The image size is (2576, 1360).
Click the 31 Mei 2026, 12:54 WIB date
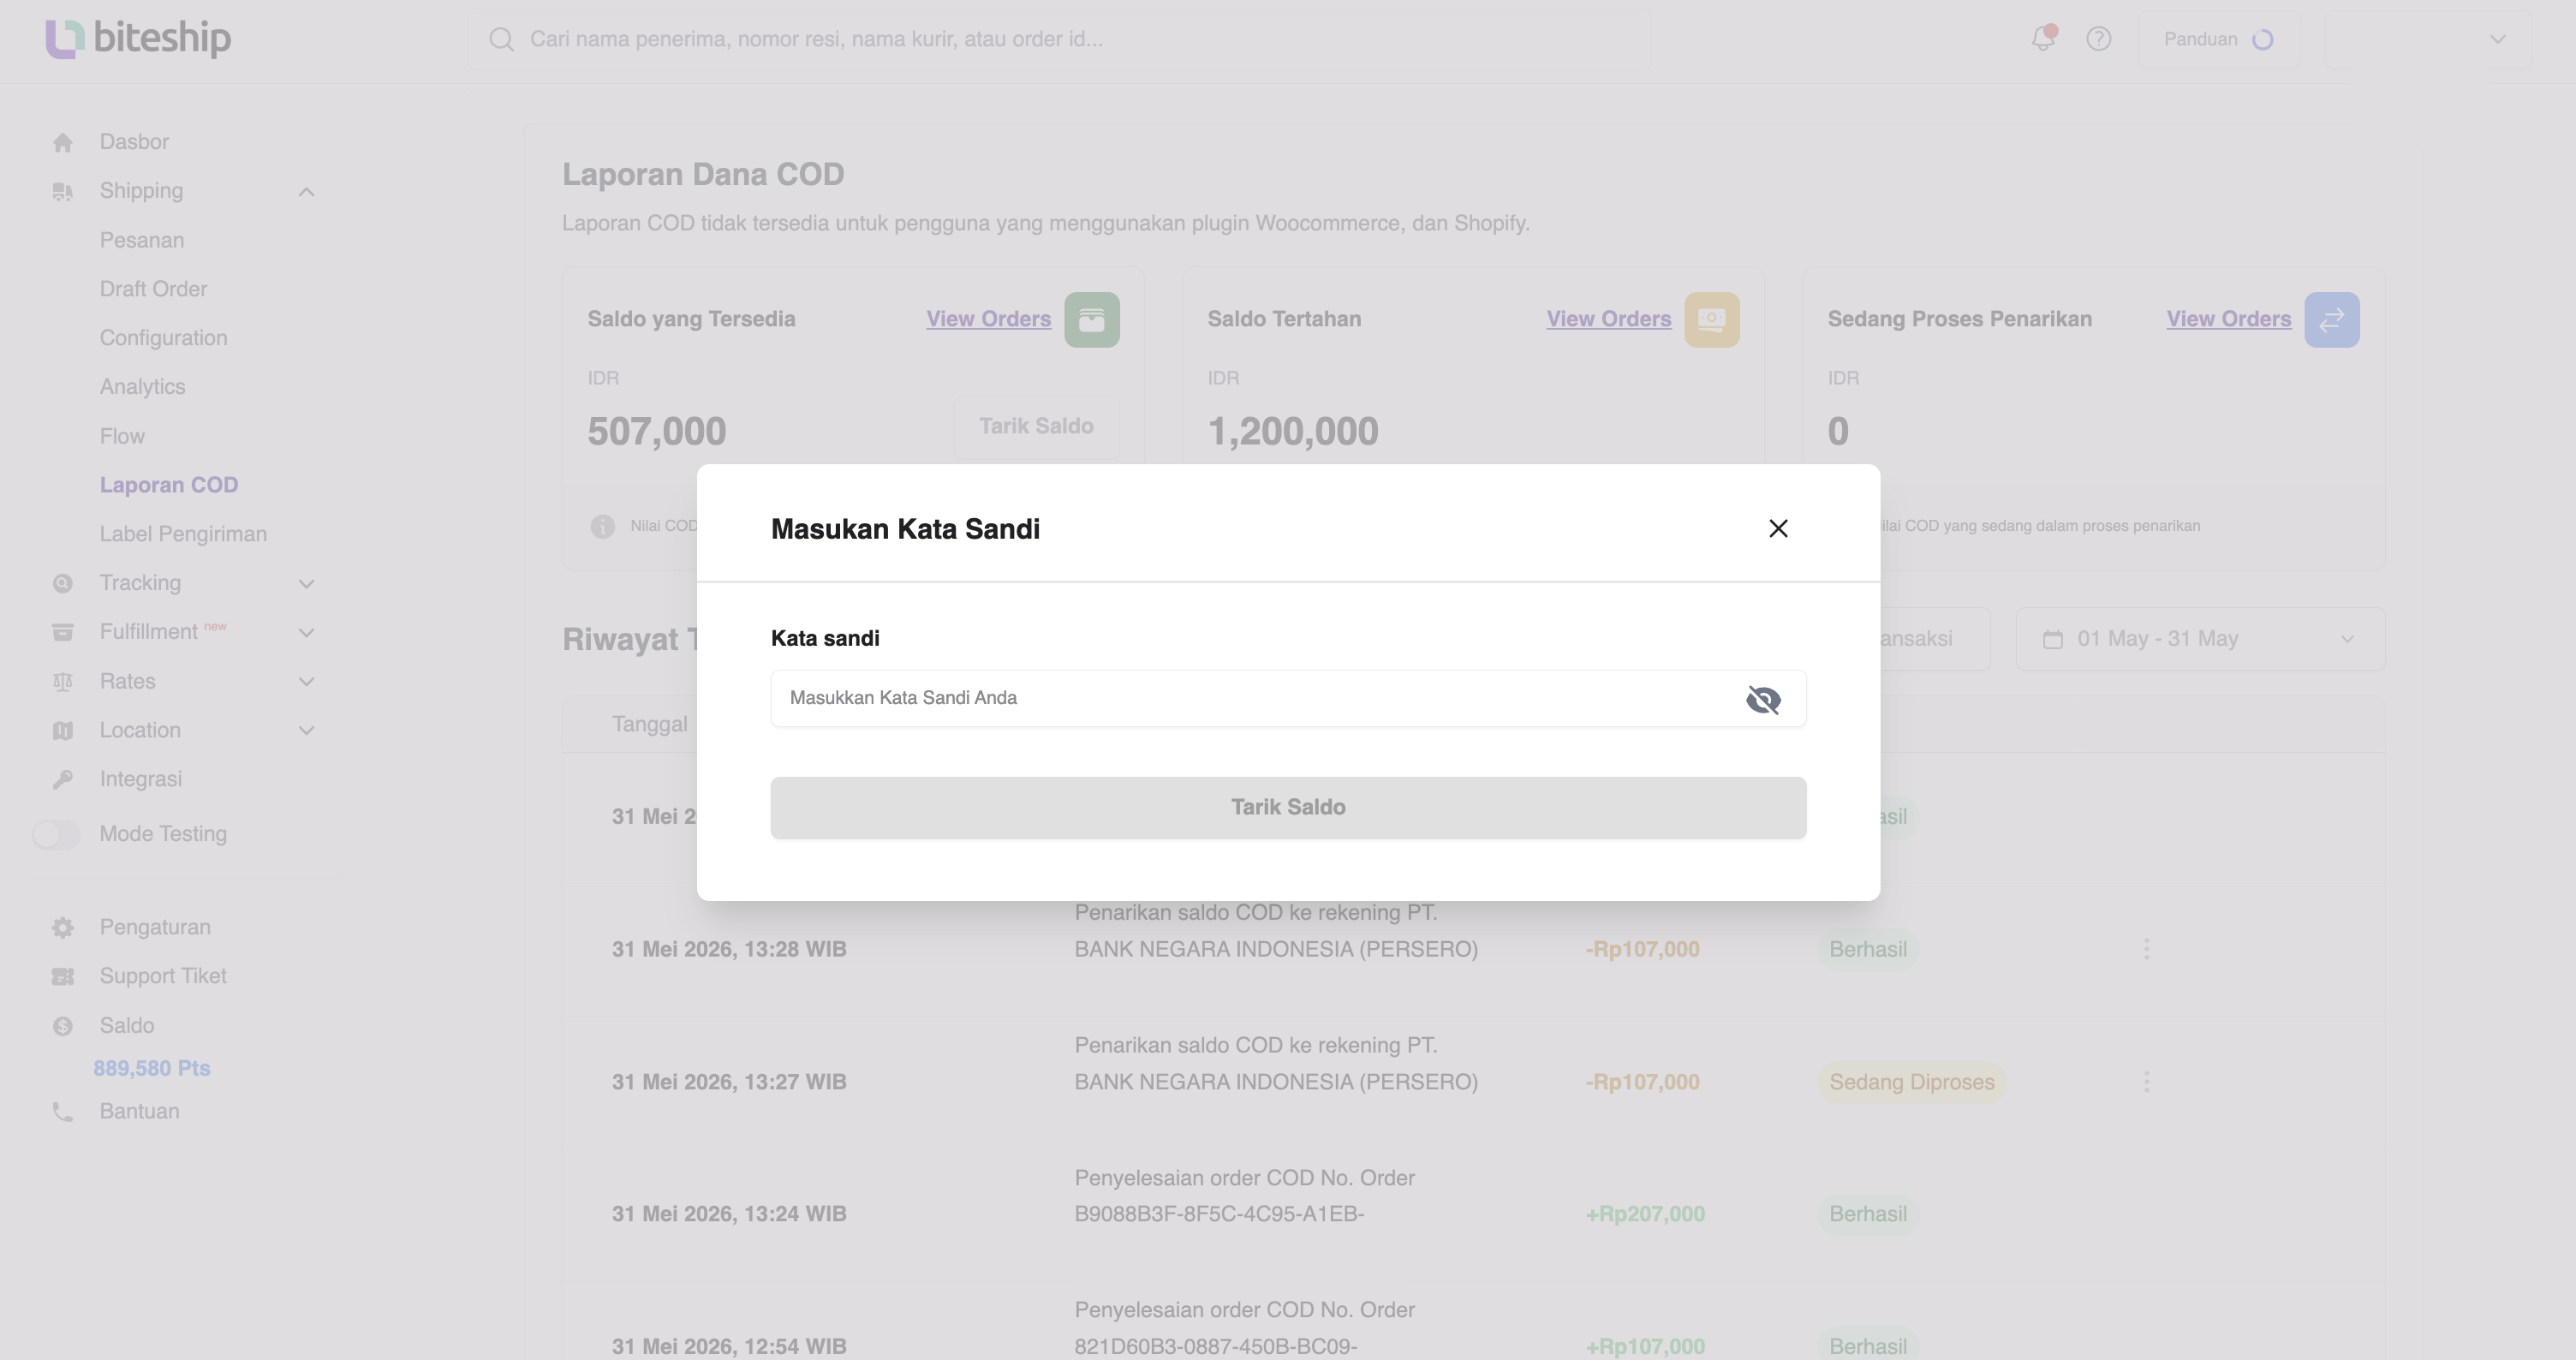729,1346
